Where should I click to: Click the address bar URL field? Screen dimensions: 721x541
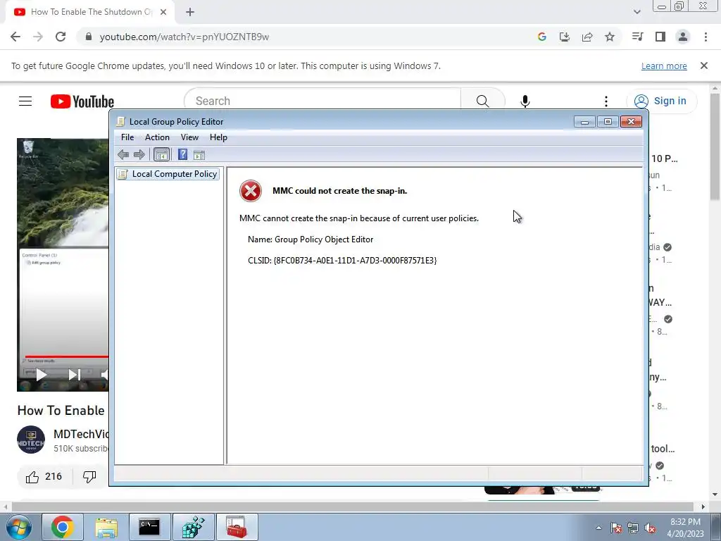[x=303, y=37]
